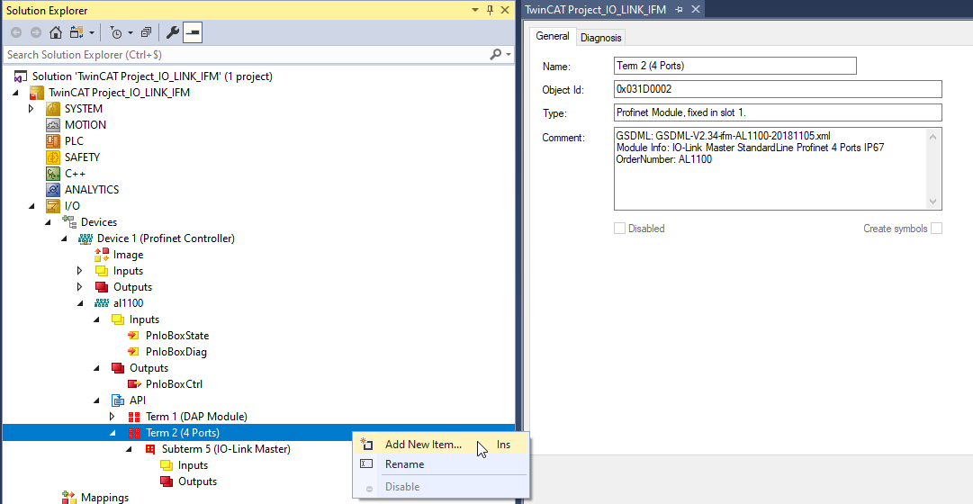The width and height of the screenshot is (973, 504).
Task: Expand Term 1 (DAP Module) node
Action: point(113,417)
